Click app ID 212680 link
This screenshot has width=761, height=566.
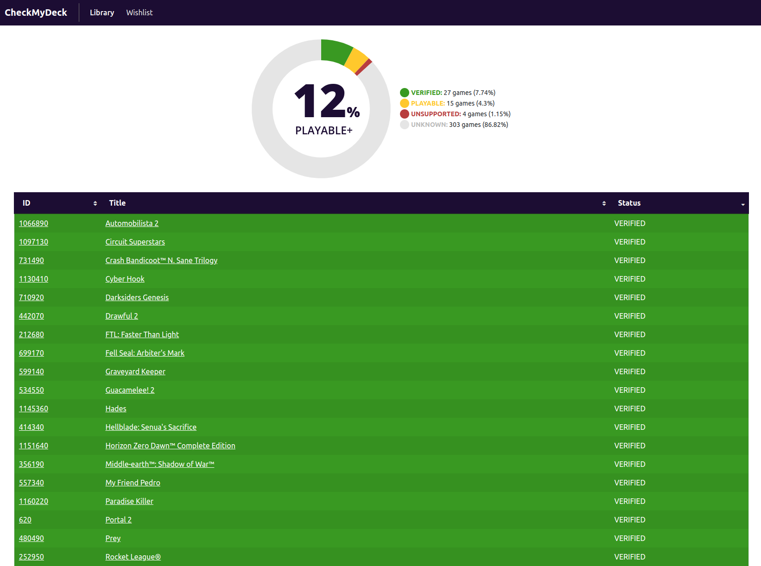pos(32,334)
